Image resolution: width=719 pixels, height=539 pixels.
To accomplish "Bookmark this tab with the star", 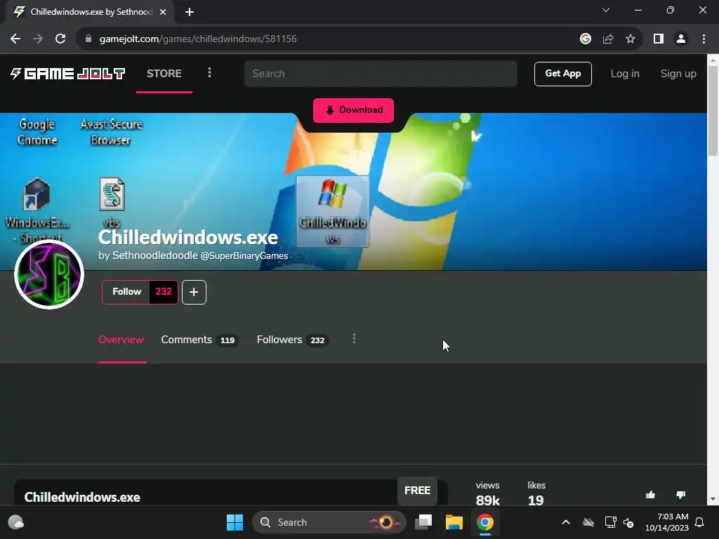I will 631,39.
